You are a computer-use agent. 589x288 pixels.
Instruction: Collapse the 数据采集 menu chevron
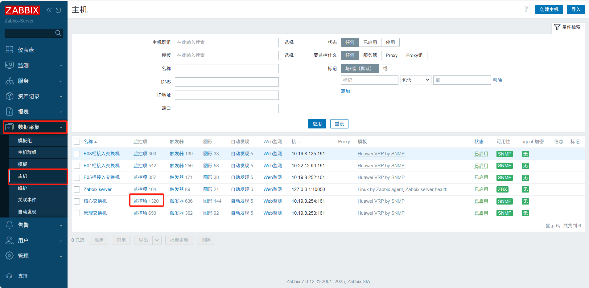click(x=61, y=127)
